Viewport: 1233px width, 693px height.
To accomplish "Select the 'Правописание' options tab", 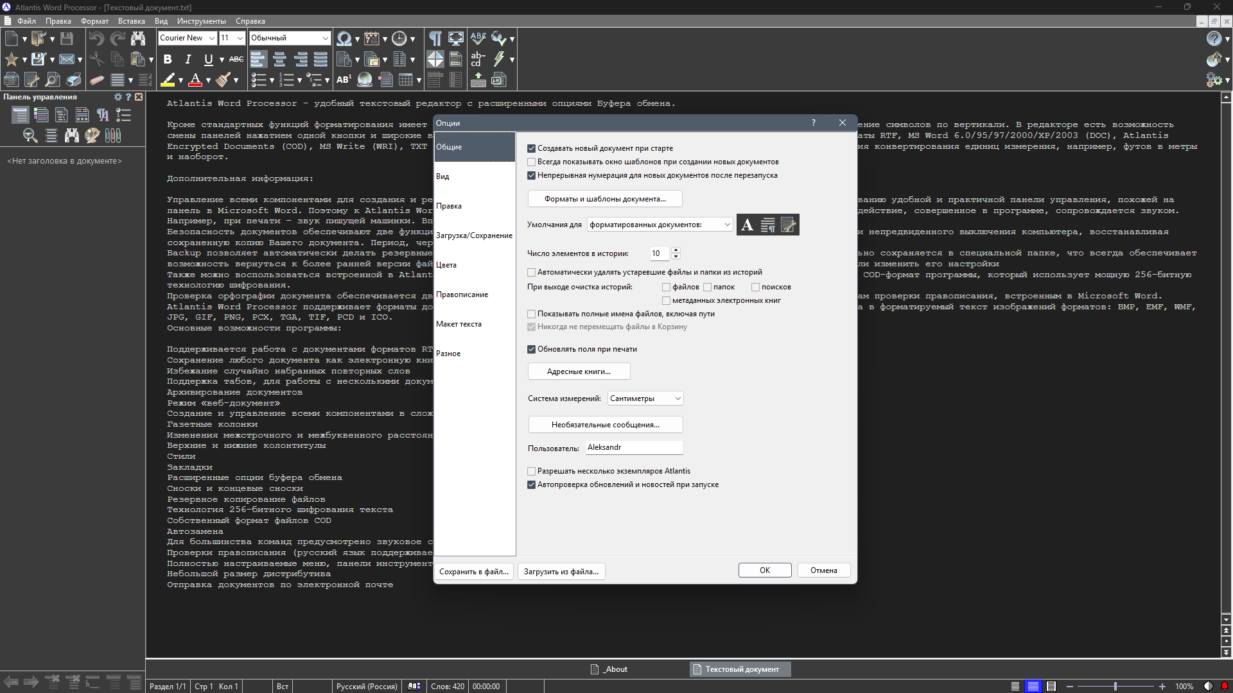I will [x=475, y=295].
